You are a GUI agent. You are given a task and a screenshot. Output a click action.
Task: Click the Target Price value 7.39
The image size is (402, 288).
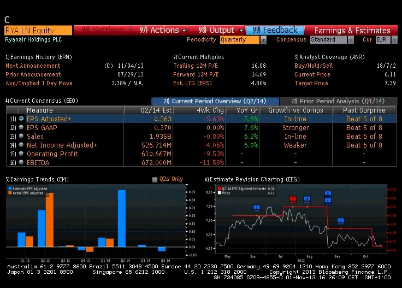[x=390, y=83]
